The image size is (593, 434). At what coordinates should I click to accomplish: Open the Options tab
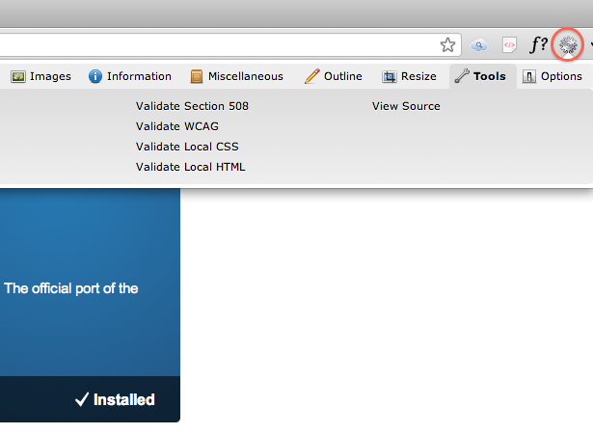tap(553, 76)
